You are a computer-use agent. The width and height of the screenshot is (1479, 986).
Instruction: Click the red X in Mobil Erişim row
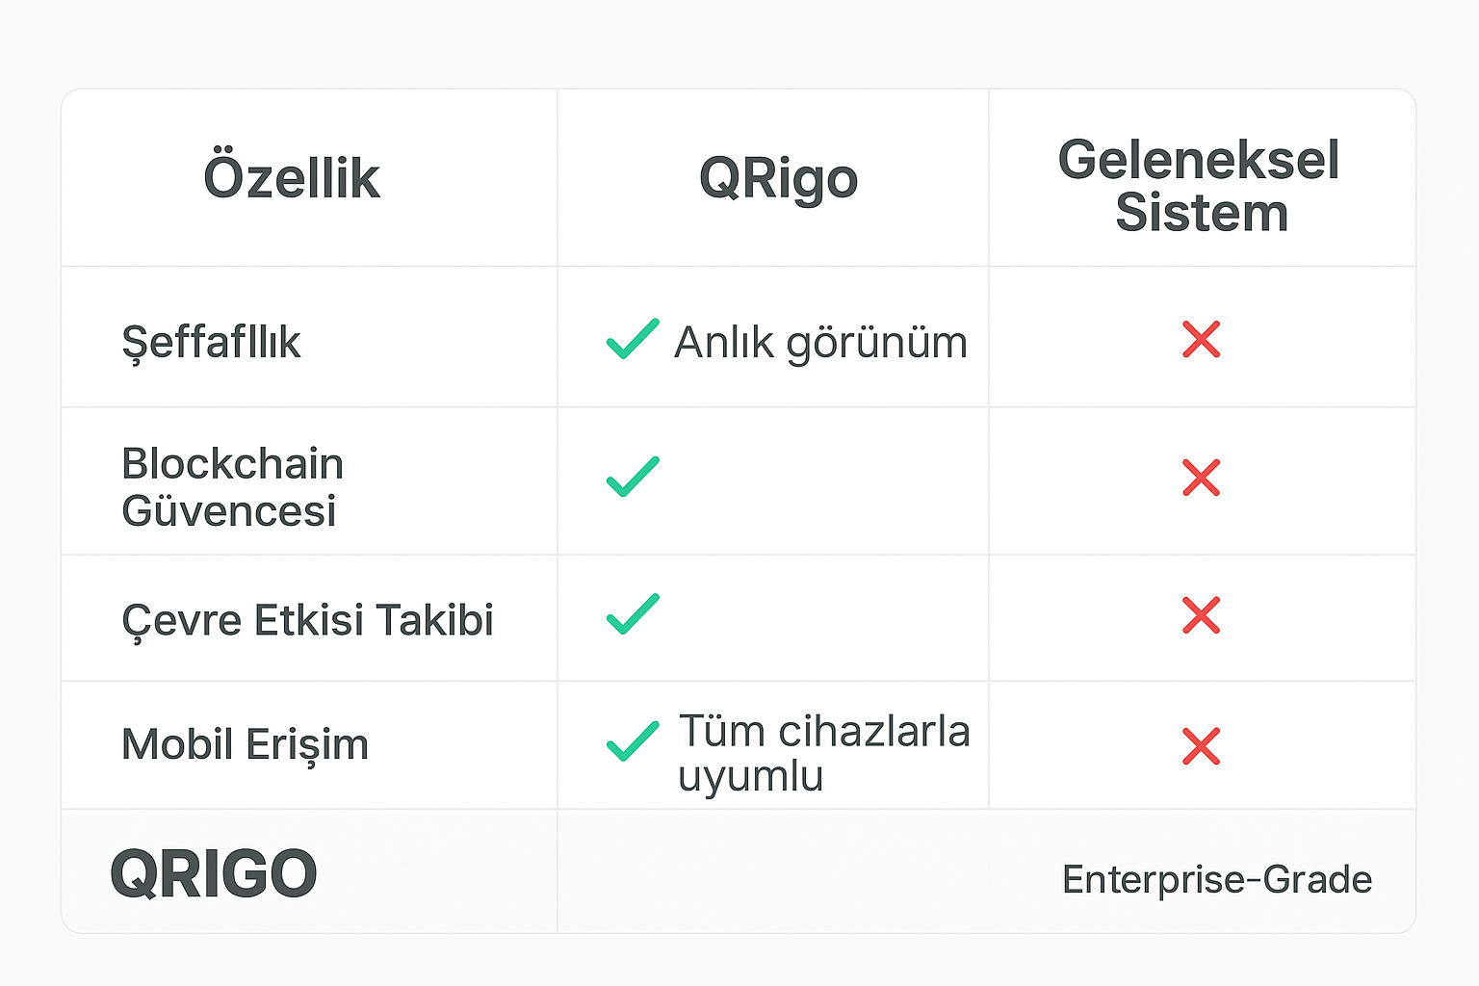(x=1201, y=746)
